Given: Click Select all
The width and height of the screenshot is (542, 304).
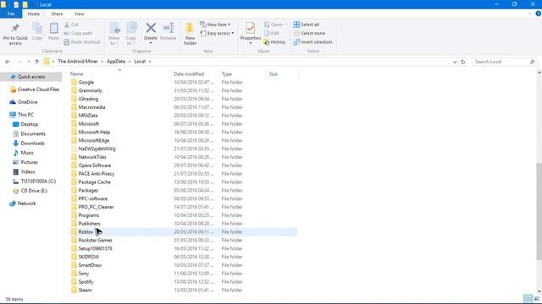Looking at the screenshot, I should tap(307, 24).
